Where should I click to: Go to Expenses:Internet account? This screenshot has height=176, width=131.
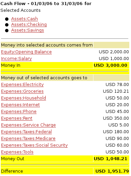click(20, 105)
